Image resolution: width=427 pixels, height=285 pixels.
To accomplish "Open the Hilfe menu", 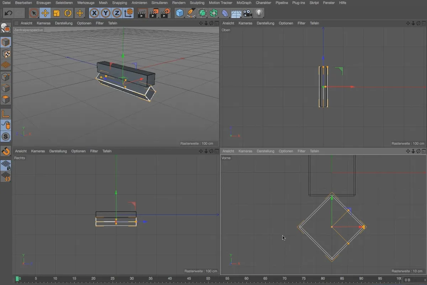I will (343, 2).
